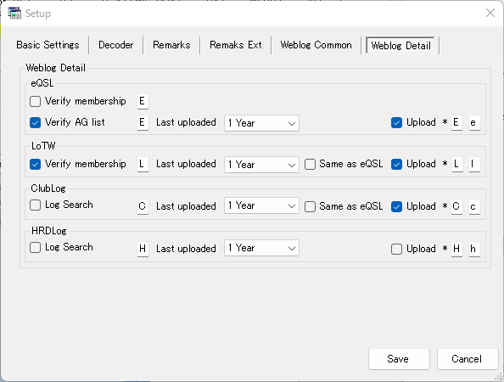Click HRDLog lowercase h upload mark field
The width and height of the screenshot is (504, 382).
pyautogui.click(x=474, y=250)
